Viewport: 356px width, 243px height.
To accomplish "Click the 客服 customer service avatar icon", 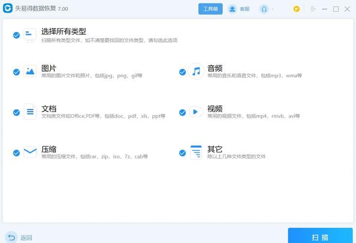I will pos(232,9).
